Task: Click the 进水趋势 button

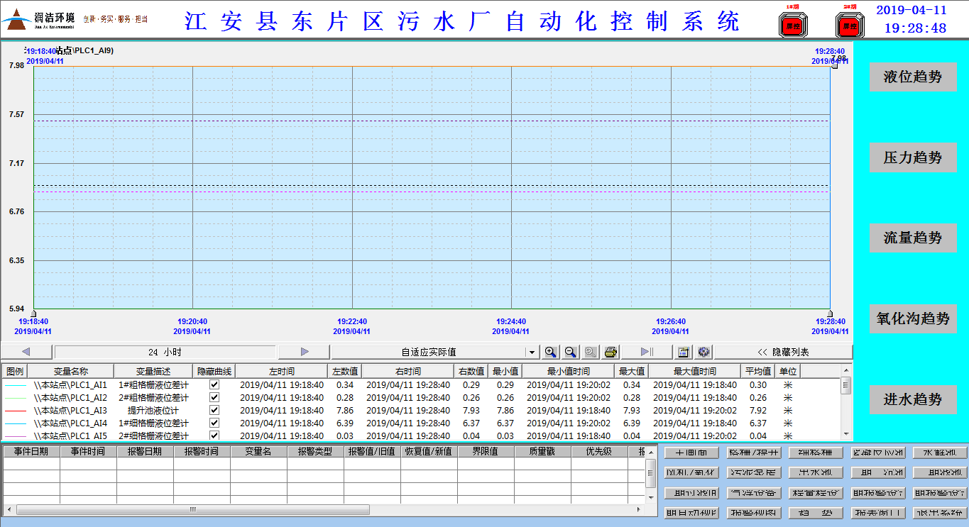Action: (x=913, y=400)
